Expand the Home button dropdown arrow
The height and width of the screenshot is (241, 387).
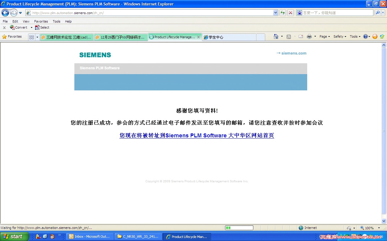[282, 36]
